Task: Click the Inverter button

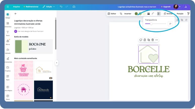Action: (x=128, y=13)
